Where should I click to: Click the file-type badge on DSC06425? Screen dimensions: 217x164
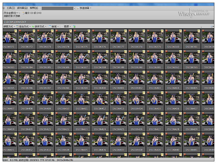coord(125,113)
